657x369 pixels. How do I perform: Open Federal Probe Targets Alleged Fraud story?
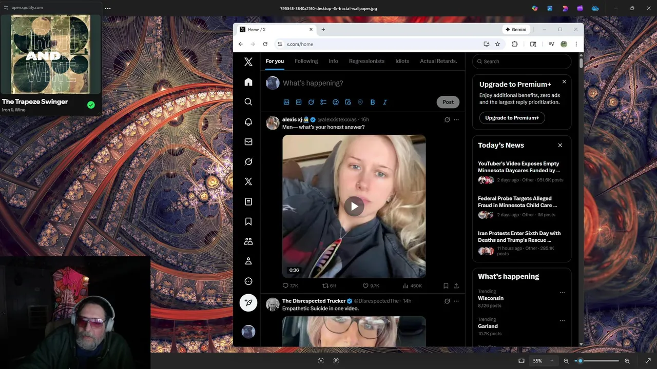[x=517, y=202]
